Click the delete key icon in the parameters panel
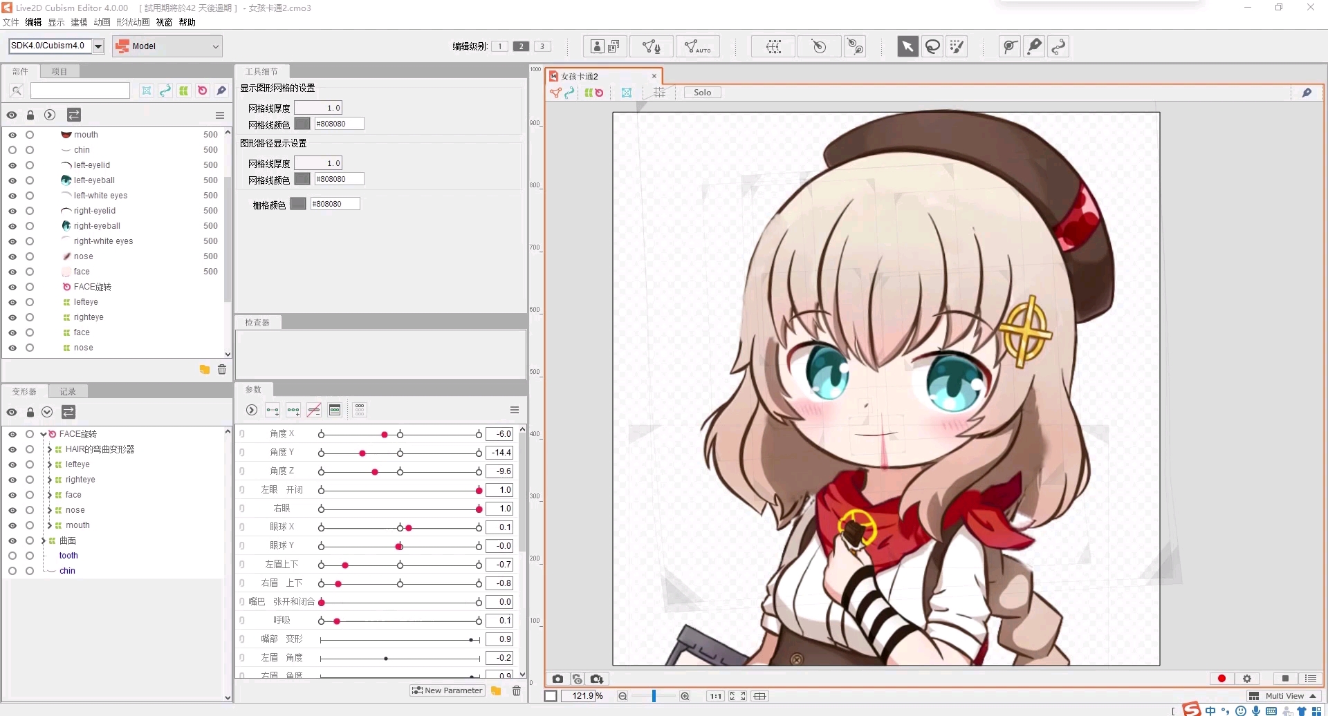Image resolution: width=1328 pixels, height=716 pixels. 314,410
